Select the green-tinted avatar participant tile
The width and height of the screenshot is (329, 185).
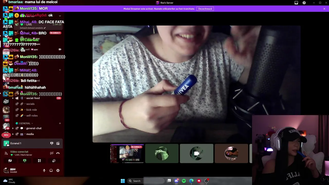pyautogui.click(x=162, y=154)
